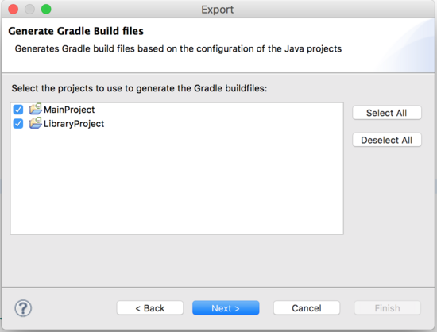The width and height of the screenshot is (437, 332).
Task: Click the LibraryProject folder icon
Action: point(36,123)
